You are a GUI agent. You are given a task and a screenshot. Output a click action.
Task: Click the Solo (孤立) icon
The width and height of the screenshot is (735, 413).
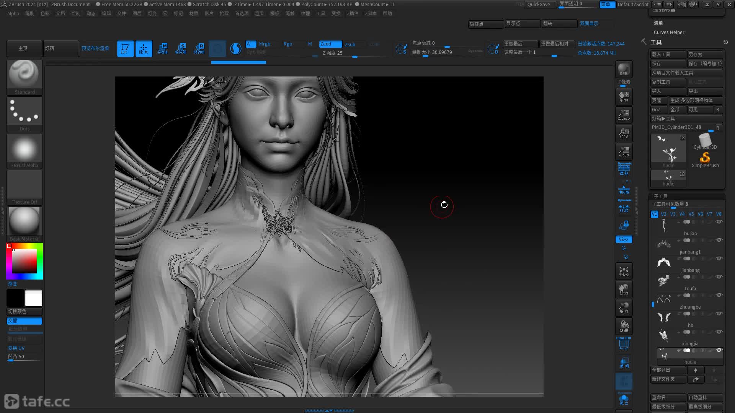pyautogui.click(x=624, y=399)
